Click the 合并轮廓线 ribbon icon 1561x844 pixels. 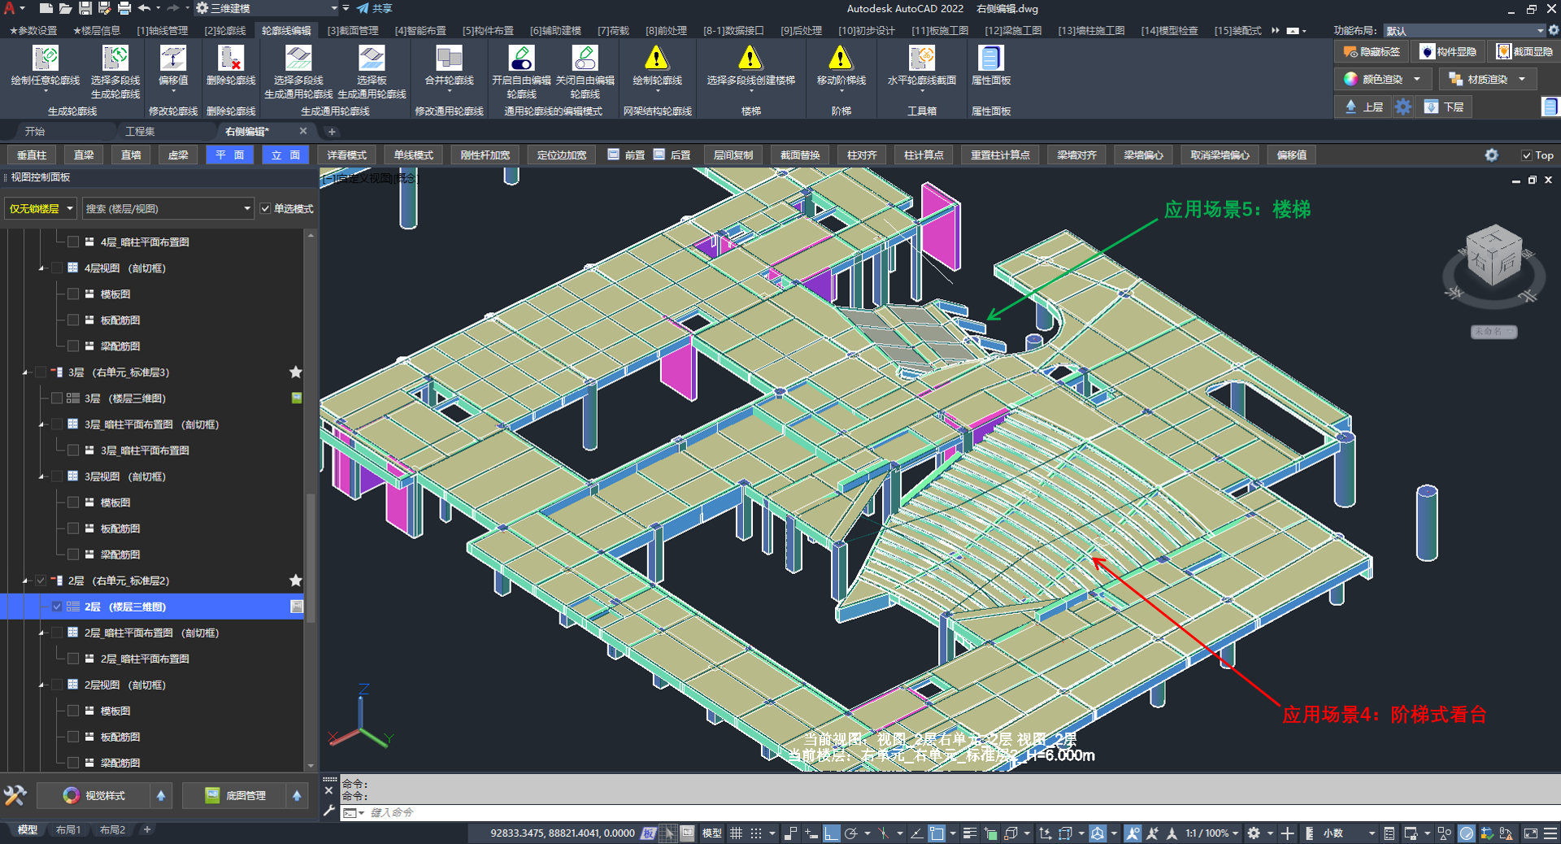click(x=449, y=59)
